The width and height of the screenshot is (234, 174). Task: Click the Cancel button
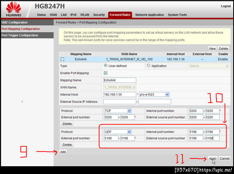[225, 158]
